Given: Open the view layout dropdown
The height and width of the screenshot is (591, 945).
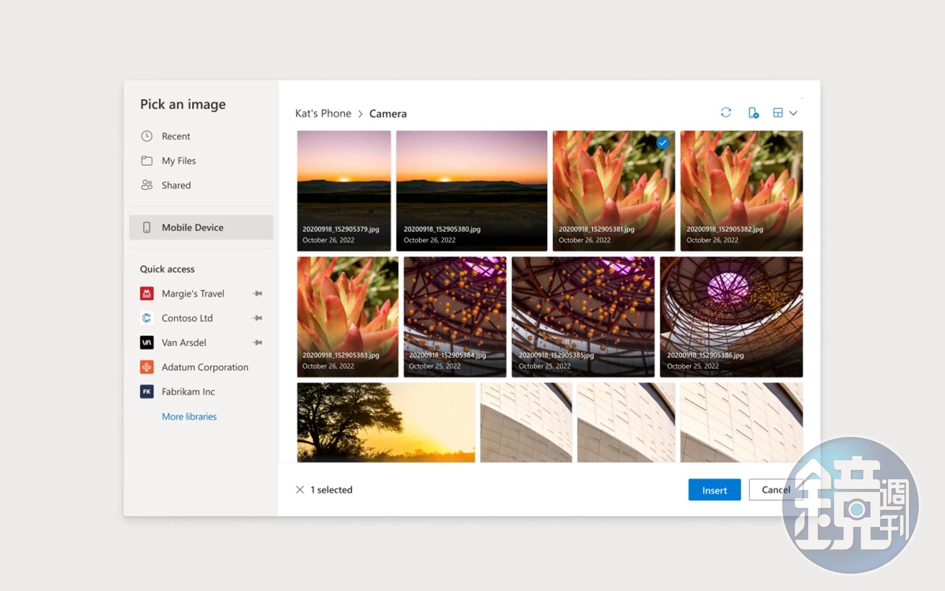Looking at the screenshot, I should tap(785, 112).
